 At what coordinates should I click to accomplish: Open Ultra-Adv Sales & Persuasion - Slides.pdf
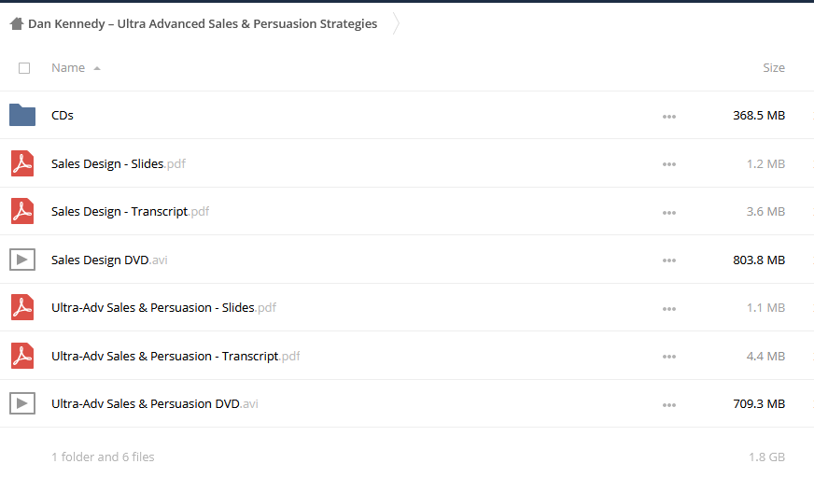pos(163,307)
